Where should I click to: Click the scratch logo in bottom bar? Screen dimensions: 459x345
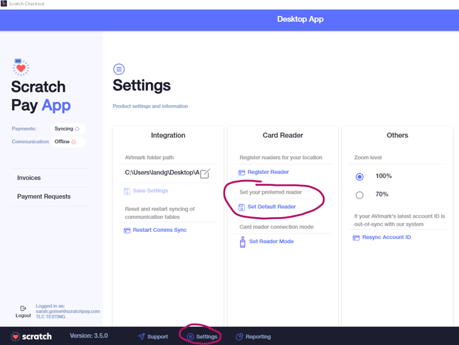[31, 336]
